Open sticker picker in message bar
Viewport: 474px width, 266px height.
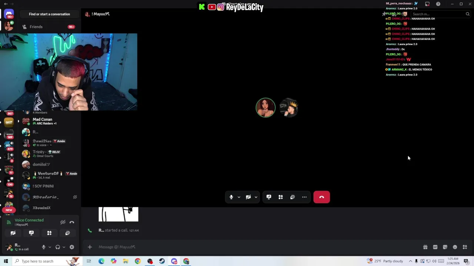pyautogui.click(x=445, y=247)
